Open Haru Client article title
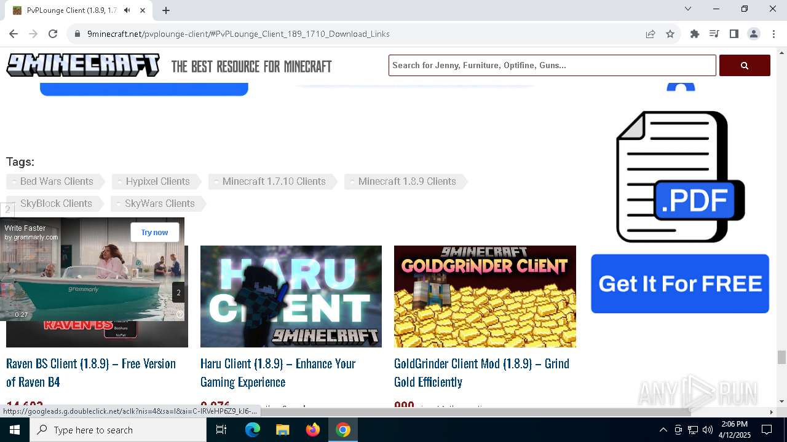This screenshot has height=442, width=787. (x=278, y=373)
